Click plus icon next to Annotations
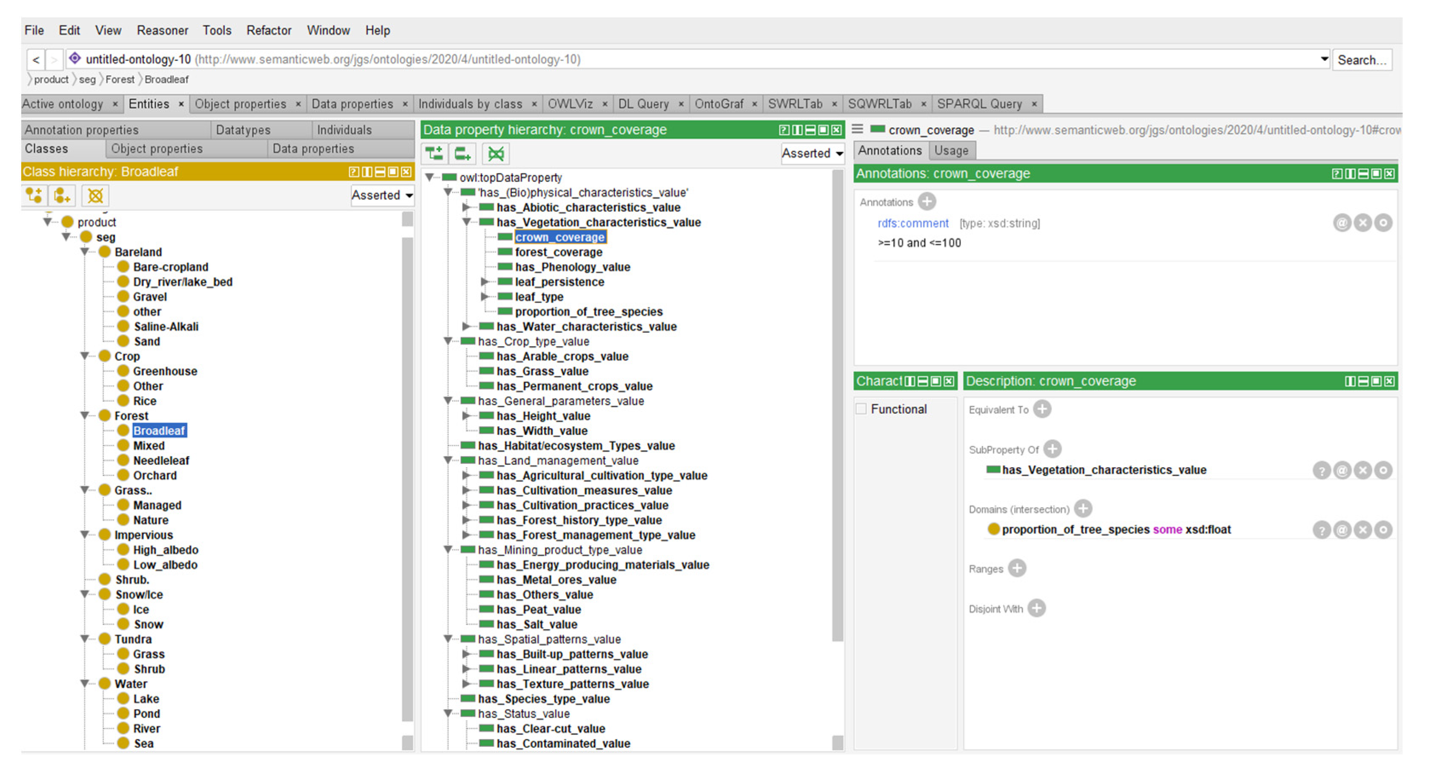The image size is (1434, 780). pyautogui.click(x=927, y=201)
